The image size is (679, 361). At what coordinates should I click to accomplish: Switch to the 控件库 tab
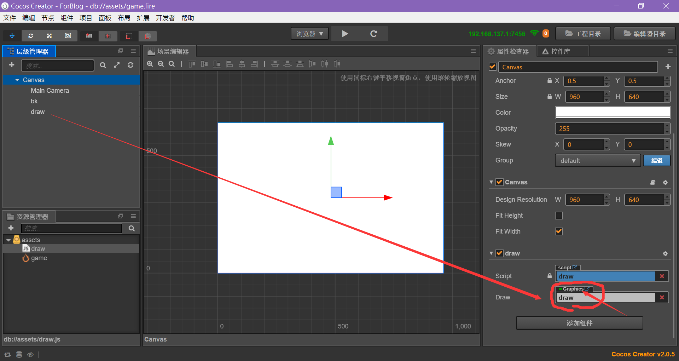(x=562, y=51)
